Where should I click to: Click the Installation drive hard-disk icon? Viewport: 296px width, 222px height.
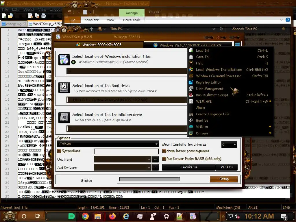[x=64, y=118]
